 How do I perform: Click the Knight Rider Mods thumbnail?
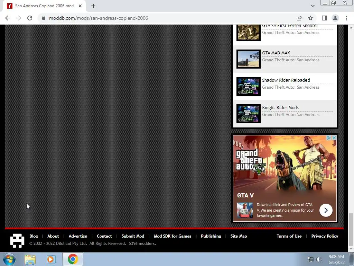tap(248, 114)
